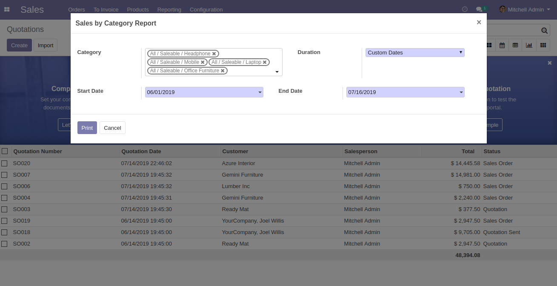Screen dimensions: 557x286
Task: Toggle the select-all checkbox in the table header
Action: (x=5, y=151)
